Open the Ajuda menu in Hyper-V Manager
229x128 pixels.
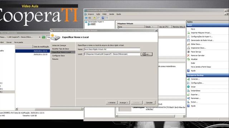(118, 14)
